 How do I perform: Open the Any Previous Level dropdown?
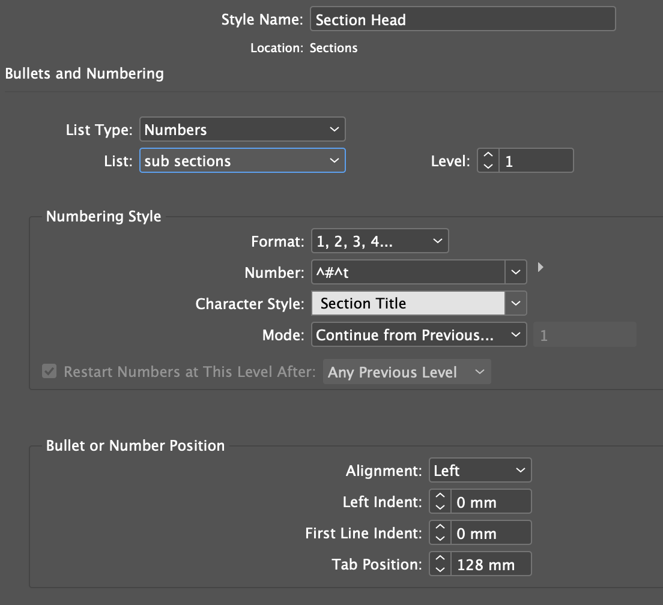pyautogui.click(x=407, y=372)
